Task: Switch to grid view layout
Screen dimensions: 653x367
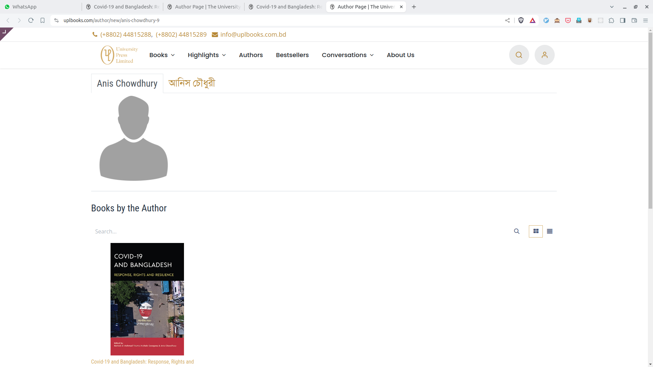Action: 536,231
